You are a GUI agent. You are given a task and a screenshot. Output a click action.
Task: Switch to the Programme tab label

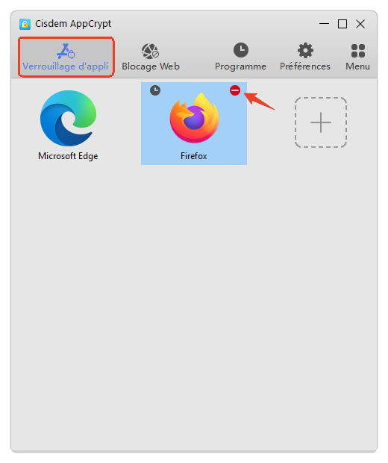tap(240, 66)
